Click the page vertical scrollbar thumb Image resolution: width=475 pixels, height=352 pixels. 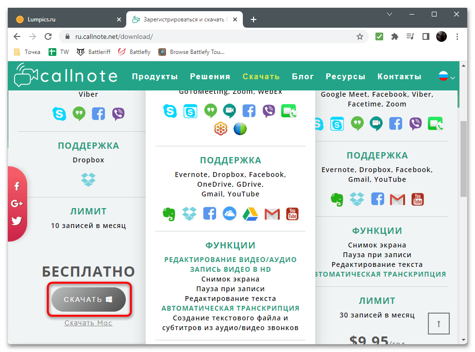[463, 159]
